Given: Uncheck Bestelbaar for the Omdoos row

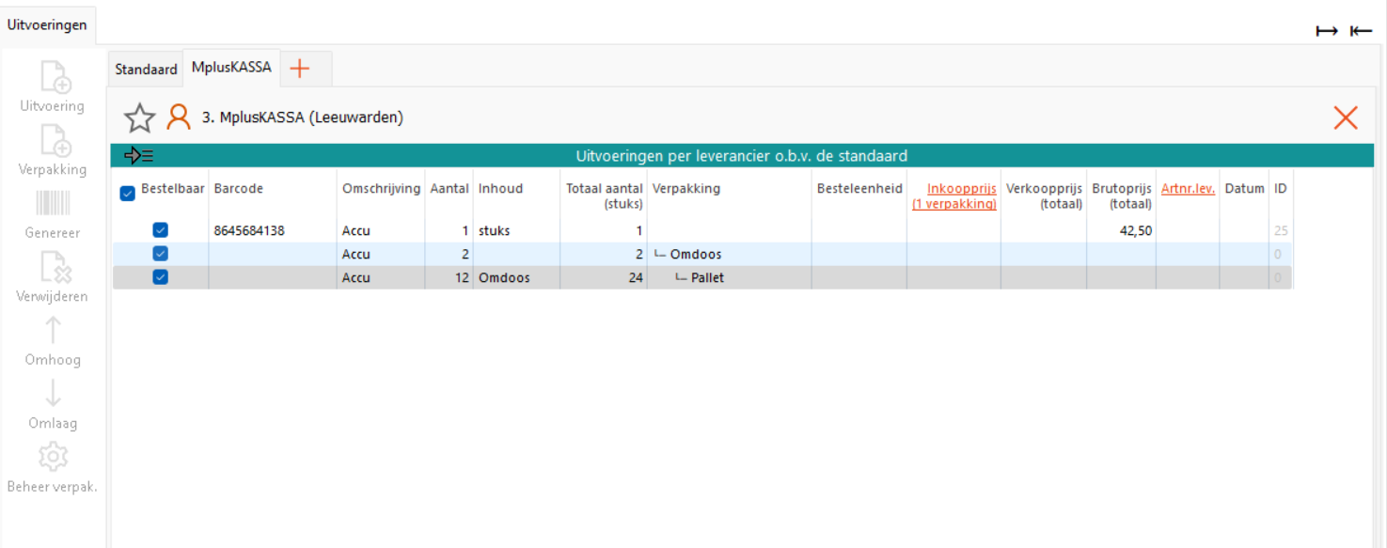Looking at the screenshot, I should (161, 254).
